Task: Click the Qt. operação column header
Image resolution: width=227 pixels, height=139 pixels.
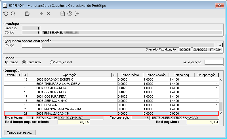Action: pos(207,75)
